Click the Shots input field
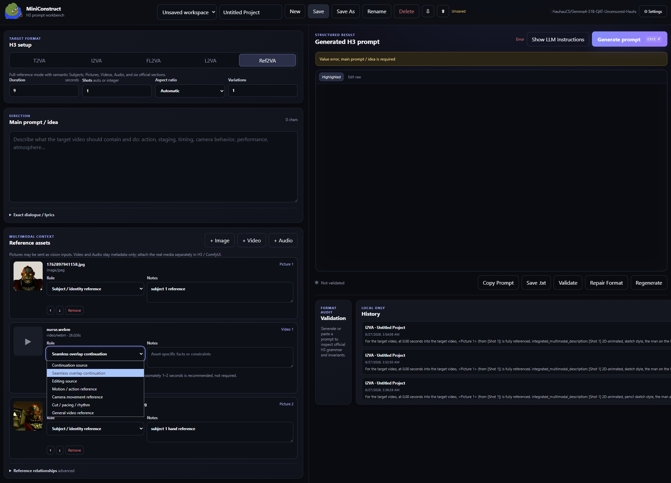This screenshot has height=483, width=671. pos(117,91)
